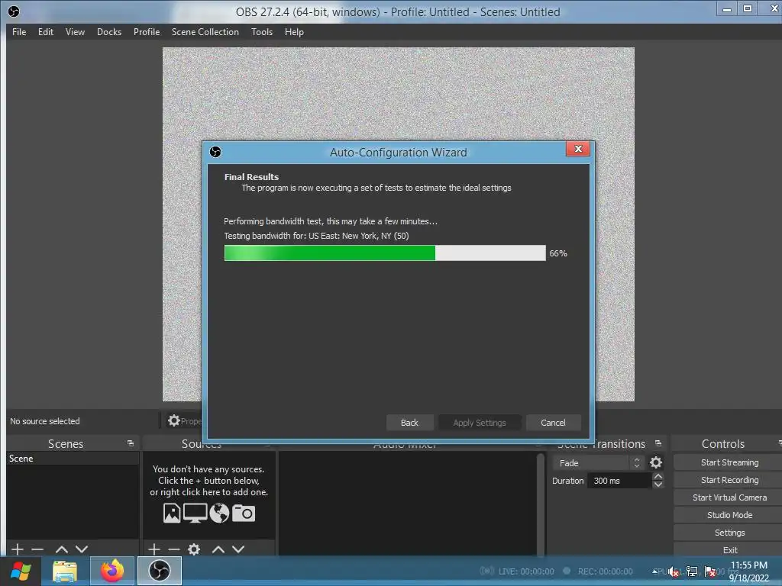The image size is (782, 586).
Task: Click Back in the wizard
Action: (x=409, y=423)
